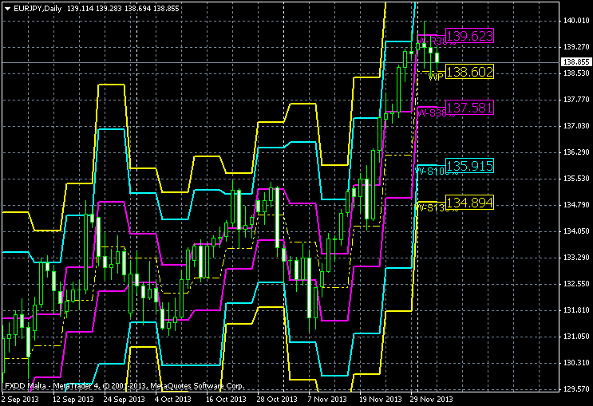Click the 2 Sep 2013 date label
Image resolution: width=593 pixels, height=406 pixels.
pyautogui.click(x=20, y=399)
